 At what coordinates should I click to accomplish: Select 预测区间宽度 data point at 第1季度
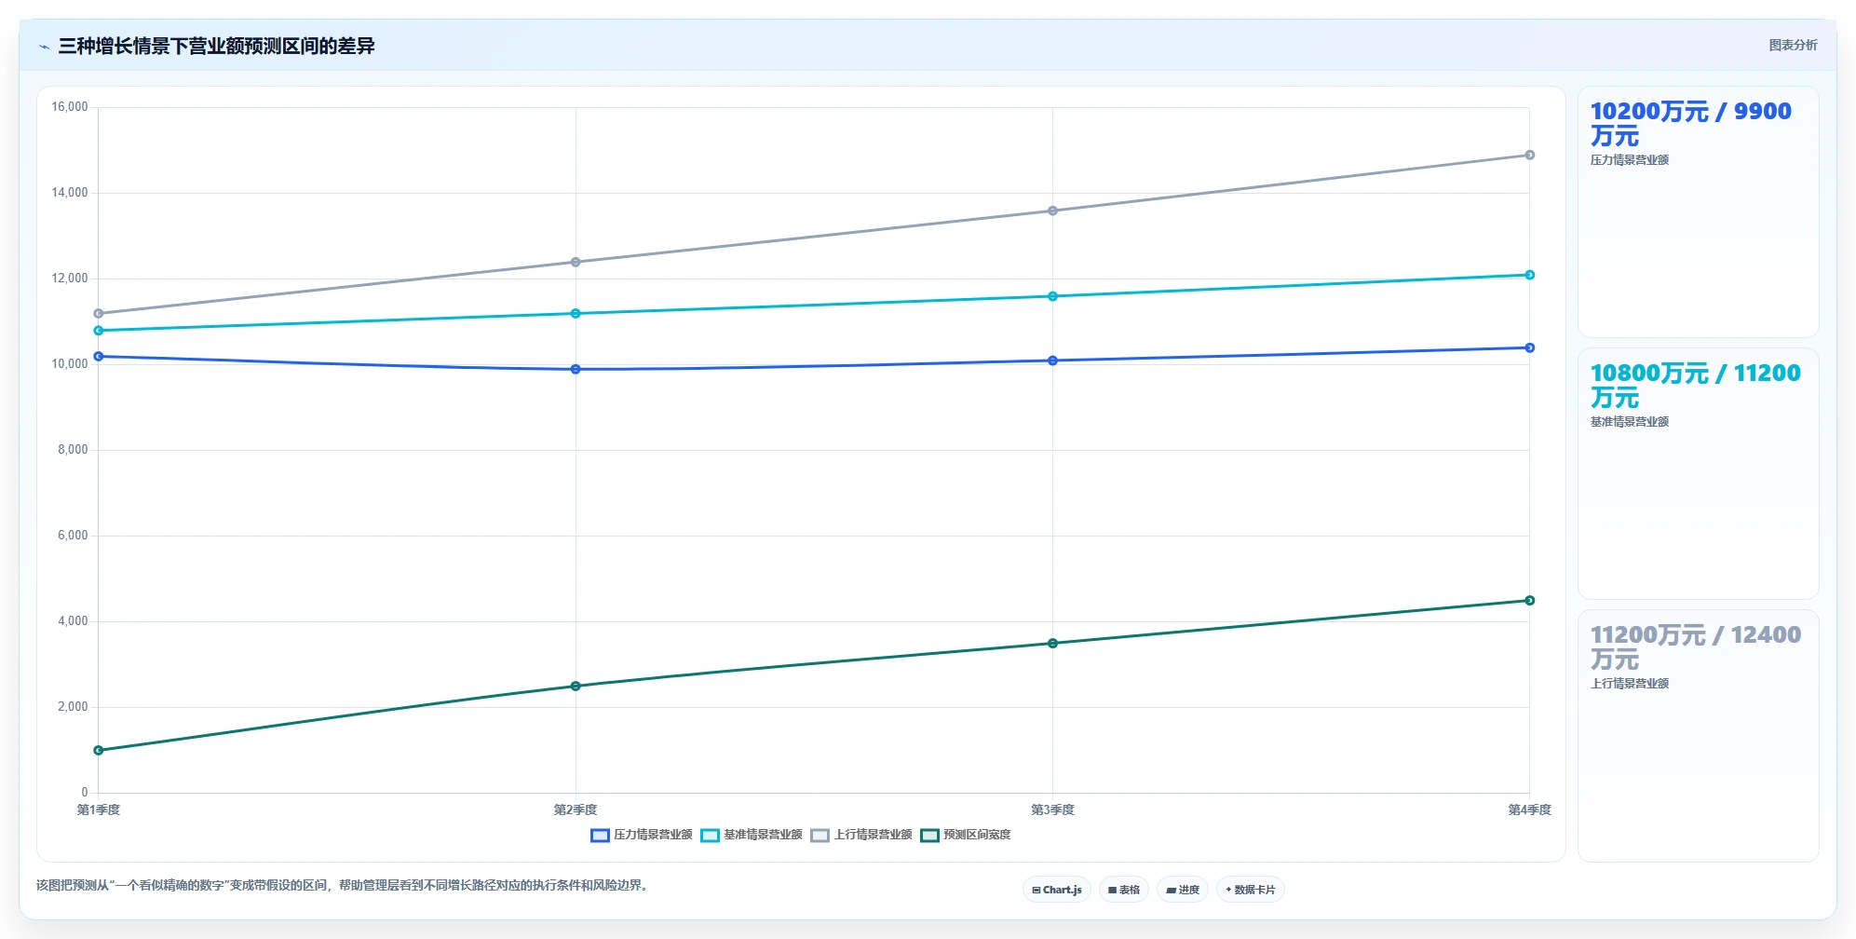pos(99,751)
